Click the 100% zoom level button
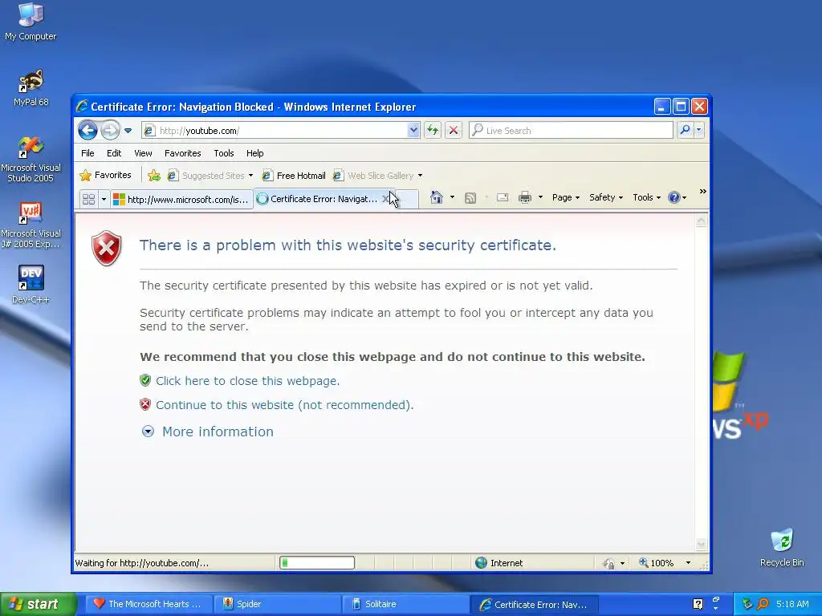Image resolution: width=822 pixels, height=616 pixels. coord(656,563)
